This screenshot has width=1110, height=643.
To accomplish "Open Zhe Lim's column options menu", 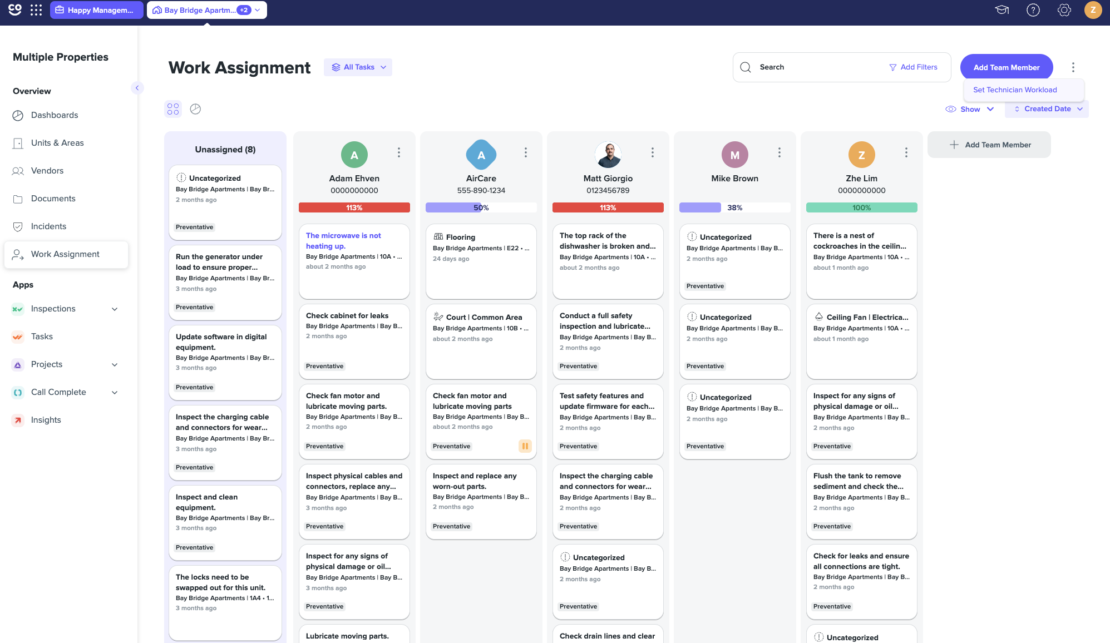I will [906, 152].
